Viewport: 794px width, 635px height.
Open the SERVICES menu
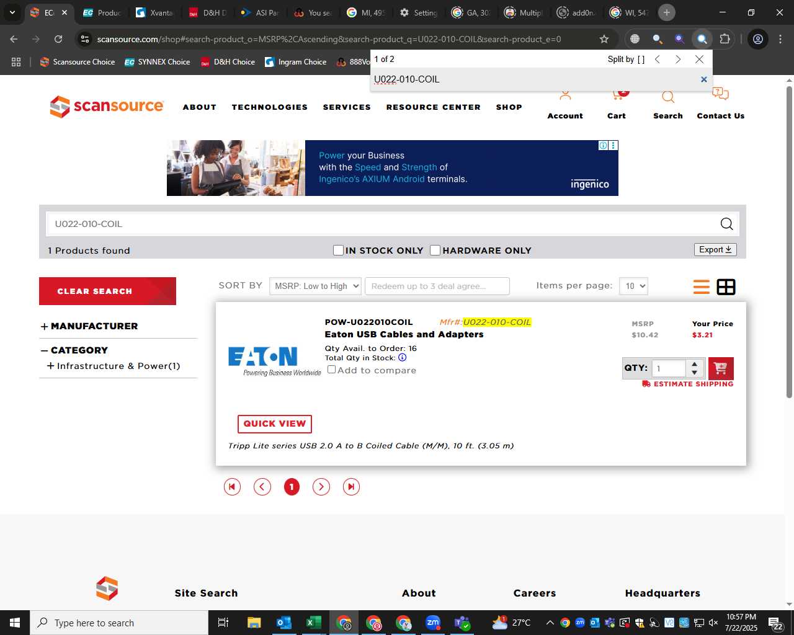pos(347,107)
